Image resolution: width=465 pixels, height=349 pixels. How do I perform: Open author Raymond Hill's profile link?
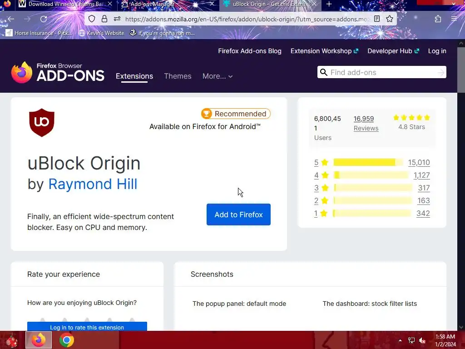93,184
